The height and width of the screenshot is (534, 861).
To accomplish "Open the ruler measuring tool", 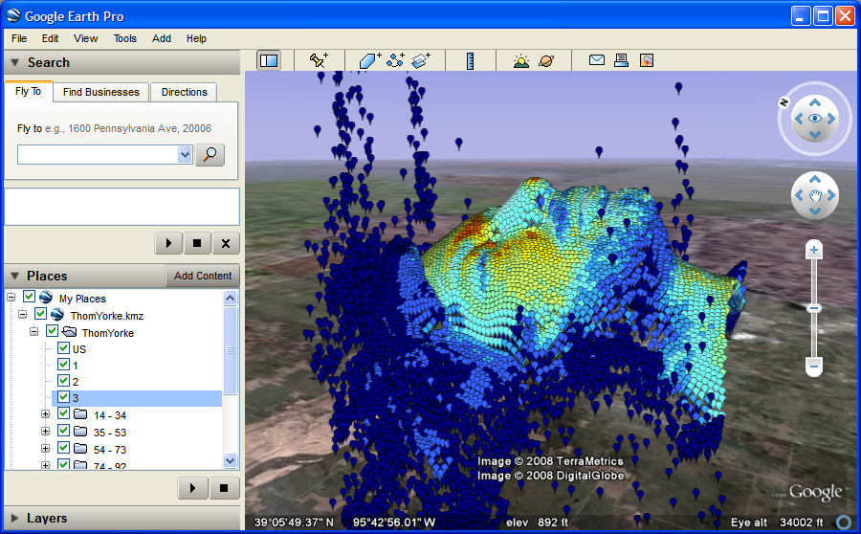I will (x=470, y=60).
